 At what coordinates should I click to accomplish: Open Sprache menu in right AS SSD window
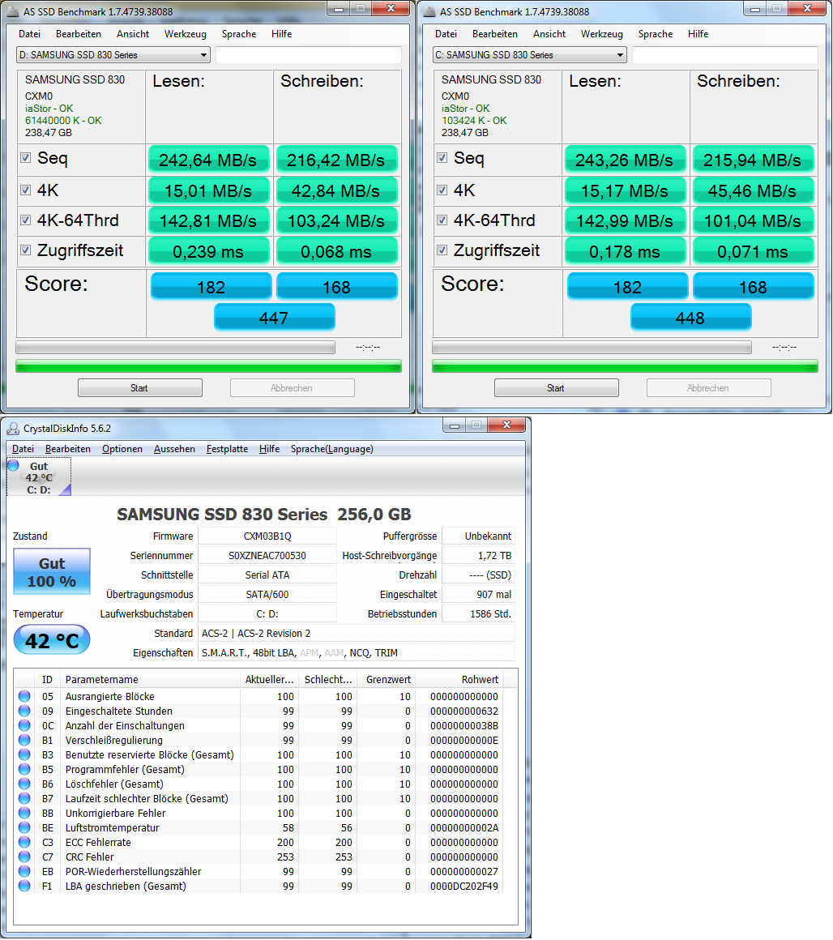(x=655, y=34)
